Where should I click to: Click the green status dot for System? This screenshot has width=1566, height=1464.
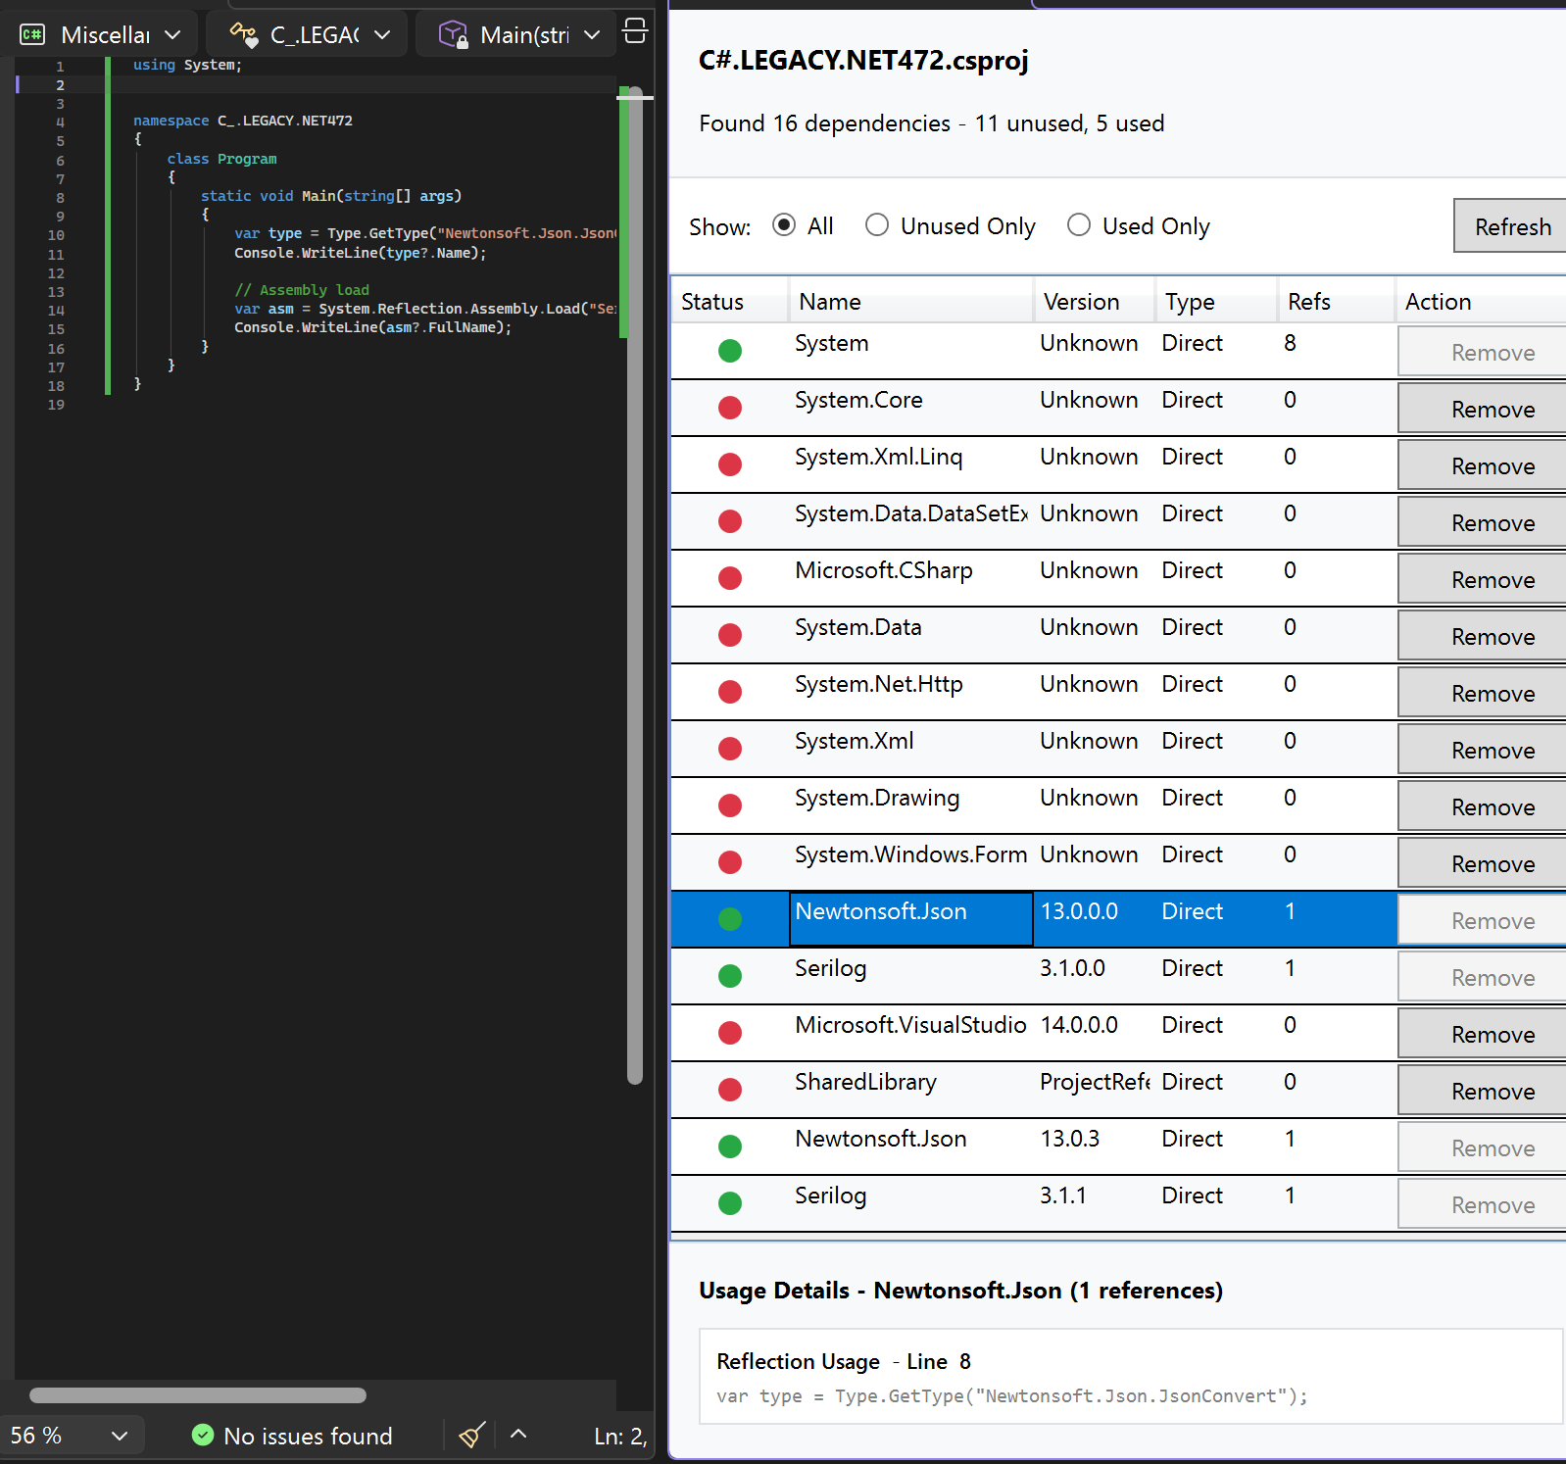(730, 351)
